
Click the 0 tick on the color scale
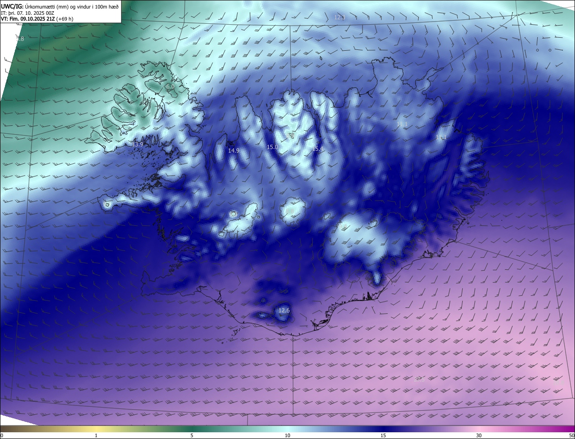coord(2,435)
